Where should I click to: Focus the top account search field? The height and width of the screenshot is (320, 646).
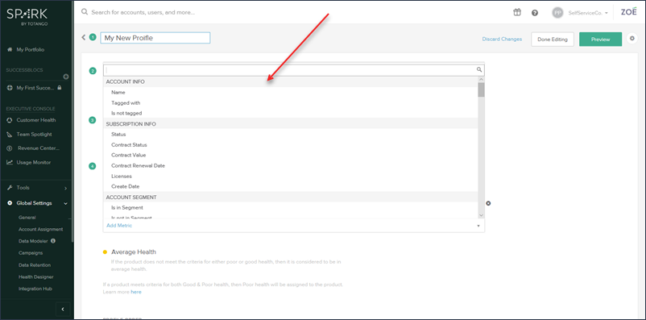point(143,12)
